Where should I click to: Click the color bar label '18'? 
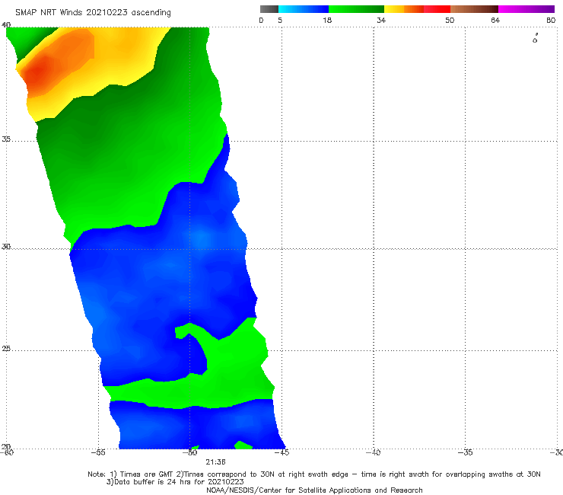[327, 20]
